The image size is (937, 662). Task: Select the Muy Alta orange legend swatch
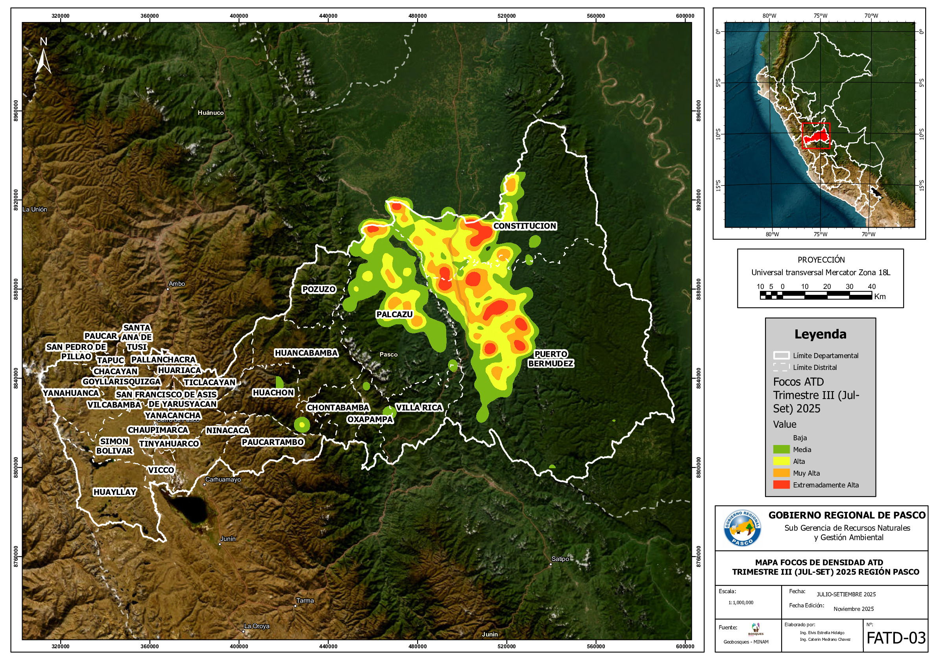tap(781, 473)
